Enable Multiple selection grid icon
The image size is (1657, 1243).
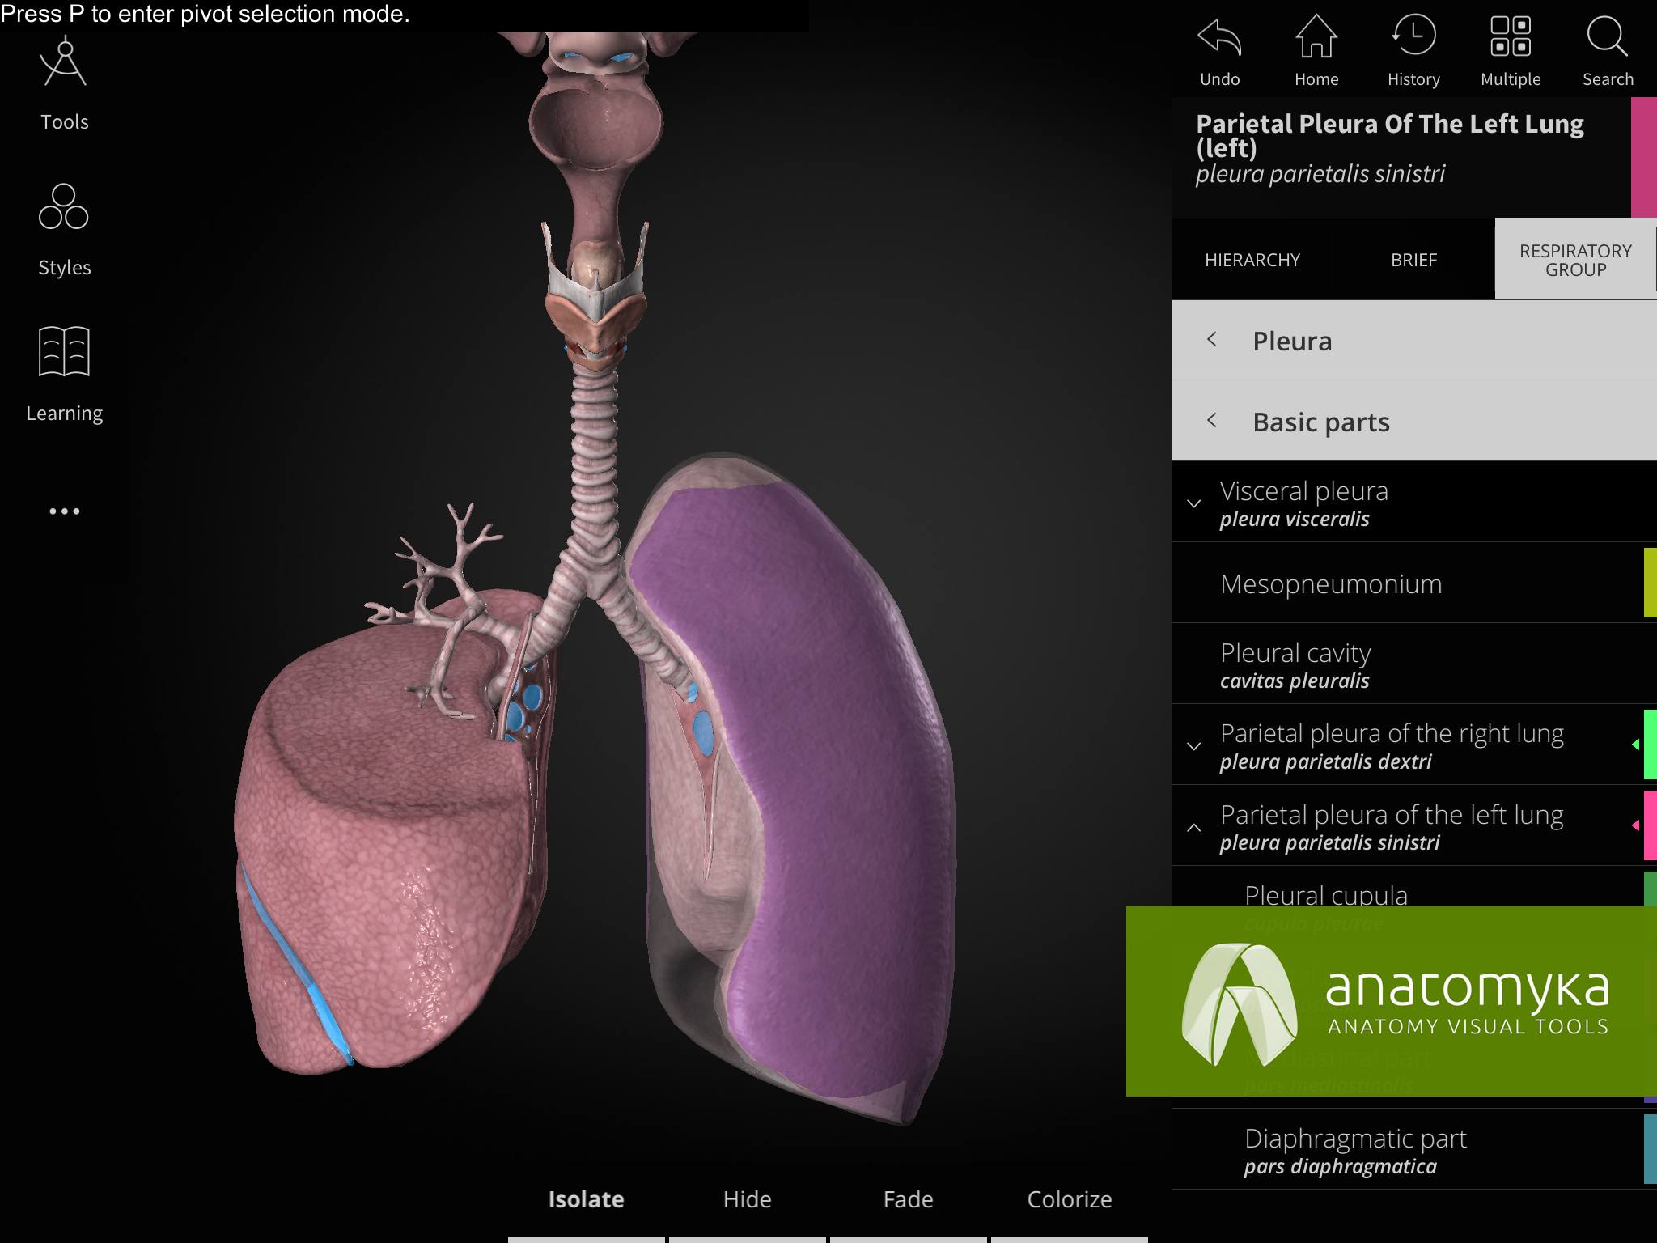coord(1511,36)
